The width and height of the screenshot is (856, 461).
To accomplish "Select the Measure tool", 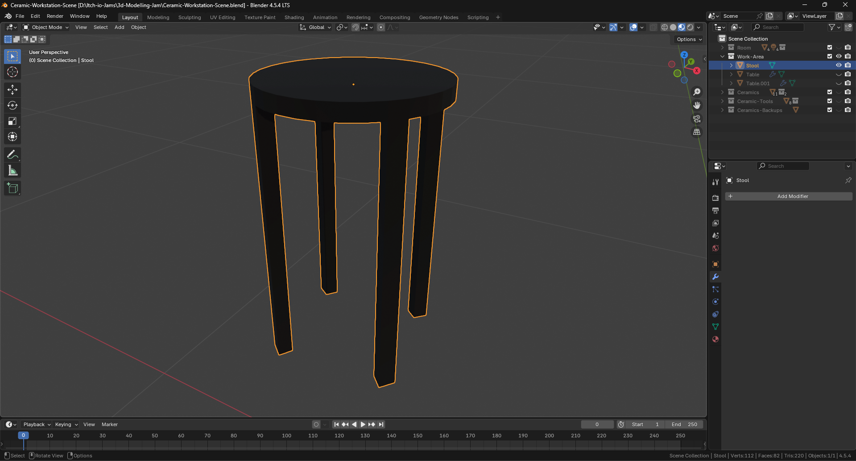I will click(x=12, y=170).
